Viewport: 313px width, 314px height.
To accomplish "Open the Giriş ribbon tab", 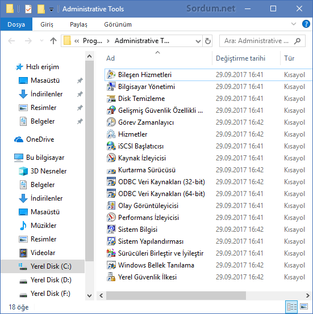I will (47, 24).
